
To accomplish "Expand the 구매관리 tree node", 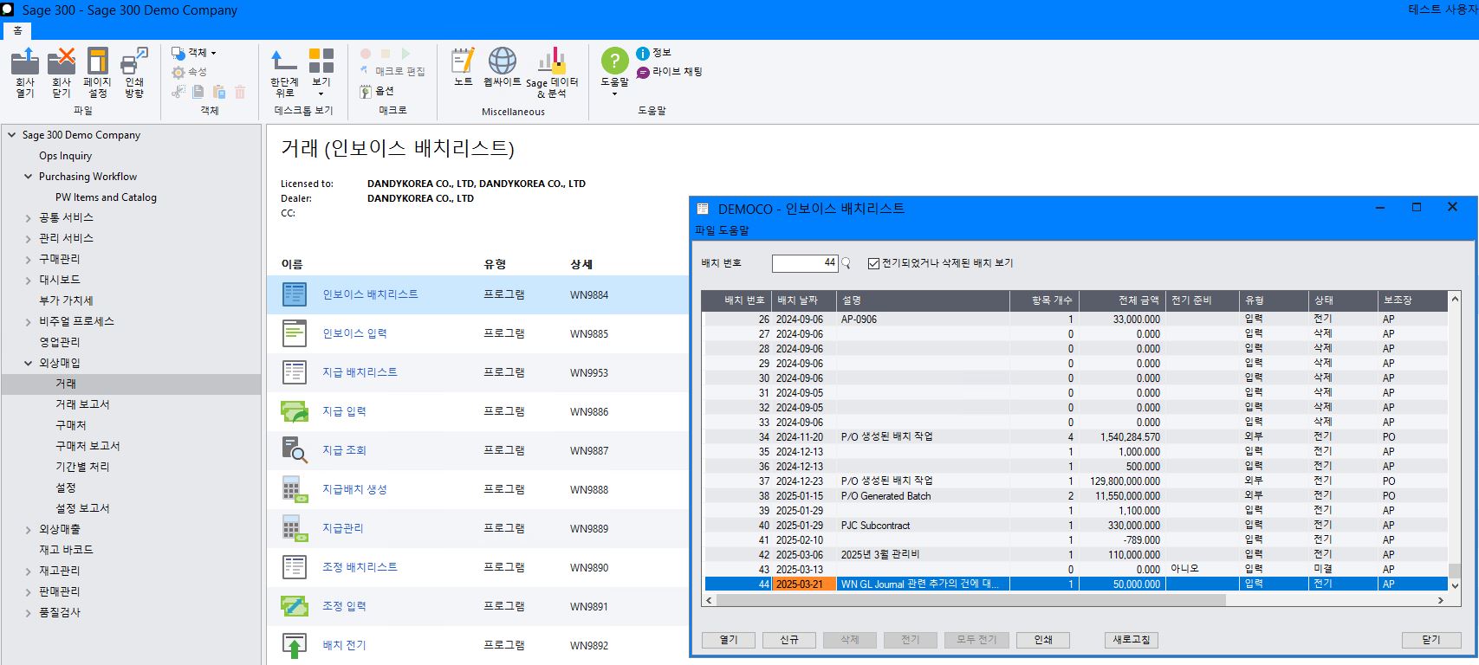I will (29, 260).
